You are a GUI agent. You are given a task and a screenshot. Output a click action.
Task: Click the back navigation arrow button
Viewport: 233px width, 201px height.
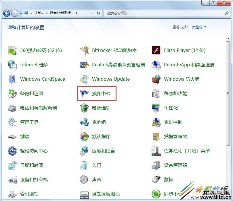point(6,13)
